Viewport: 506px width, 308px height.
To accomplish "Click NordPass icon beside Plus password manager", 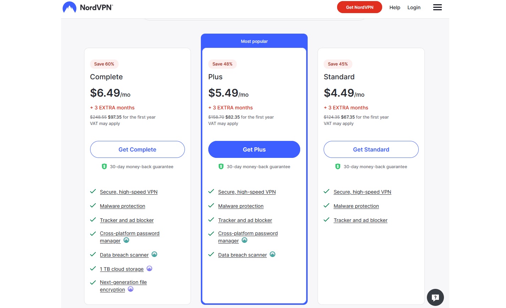I will coord(244,240).
